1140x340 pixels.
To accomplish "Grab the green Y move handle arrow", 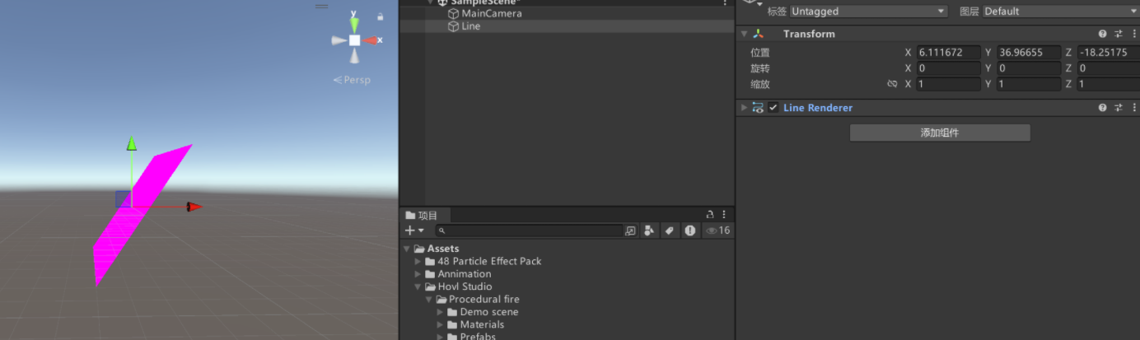I will (131, 144).
